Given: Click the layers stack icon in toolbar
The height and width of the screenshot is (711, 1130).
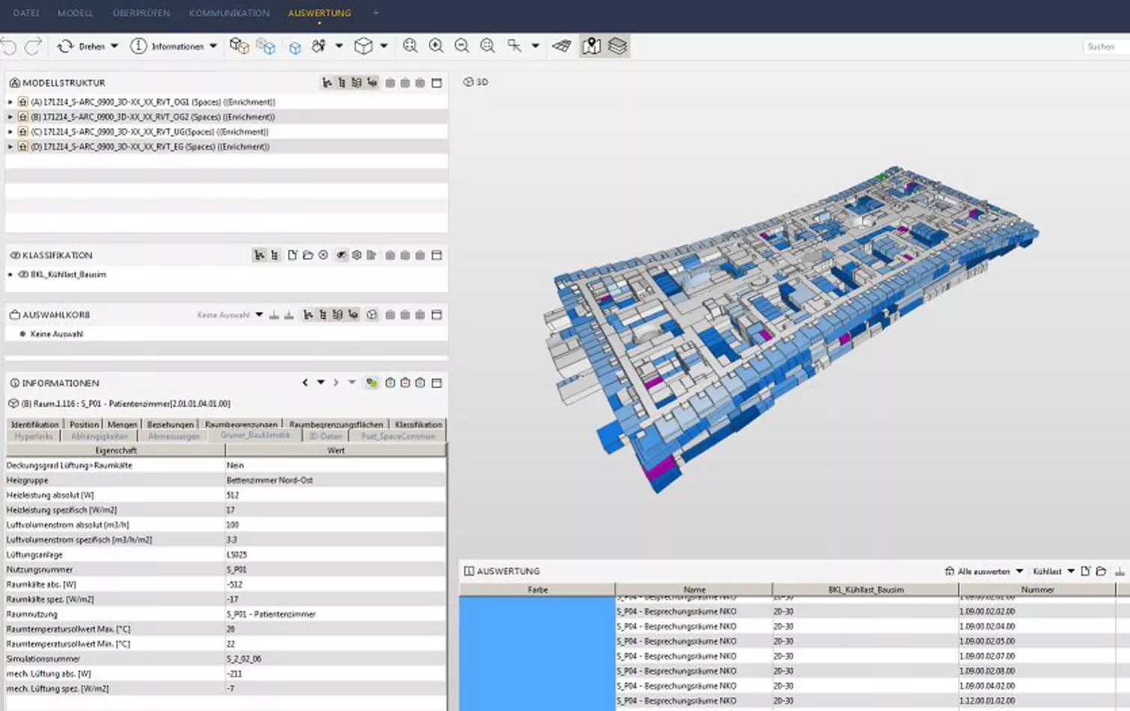Looking at the screenshot, I should pos(617,46).
